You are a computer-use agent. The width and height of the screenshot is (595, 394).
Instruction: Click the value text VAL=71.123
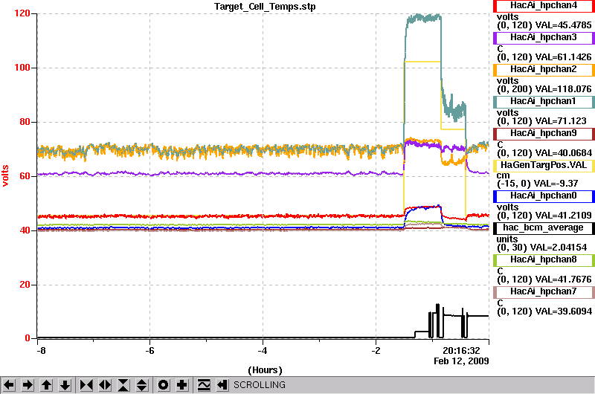point(561,121)
